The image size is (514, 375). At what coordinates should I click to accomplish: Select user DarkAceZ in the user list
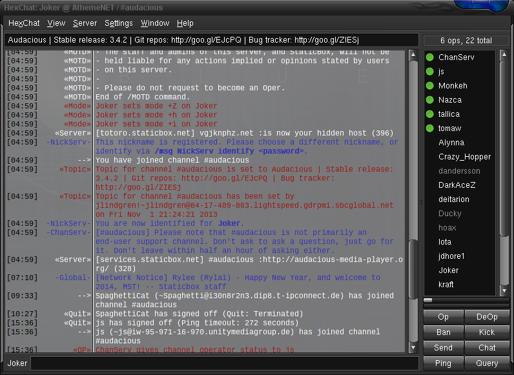coord(460,185)
